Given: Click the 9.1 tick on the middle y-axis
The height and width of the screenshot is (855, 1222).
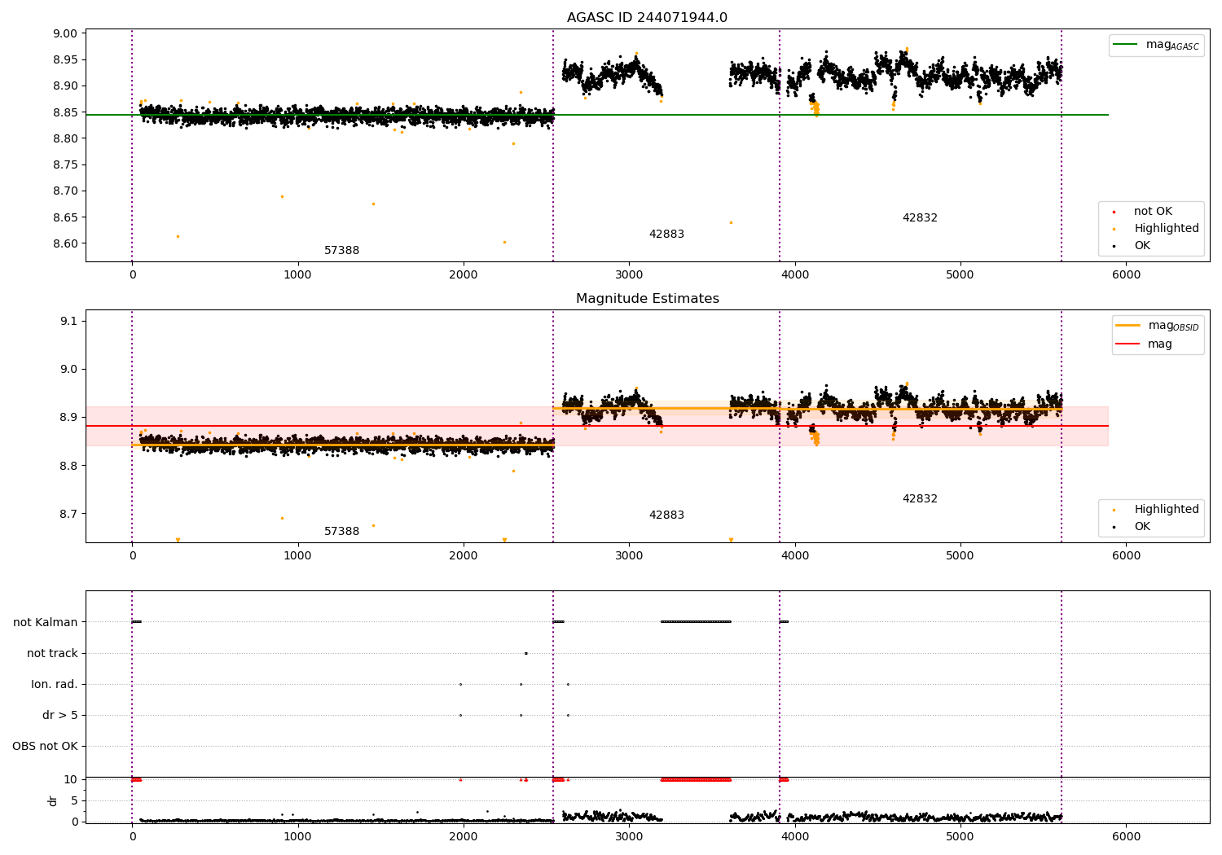Looking at the screenshot, I should pyautogui.click(x=69, y=322).
